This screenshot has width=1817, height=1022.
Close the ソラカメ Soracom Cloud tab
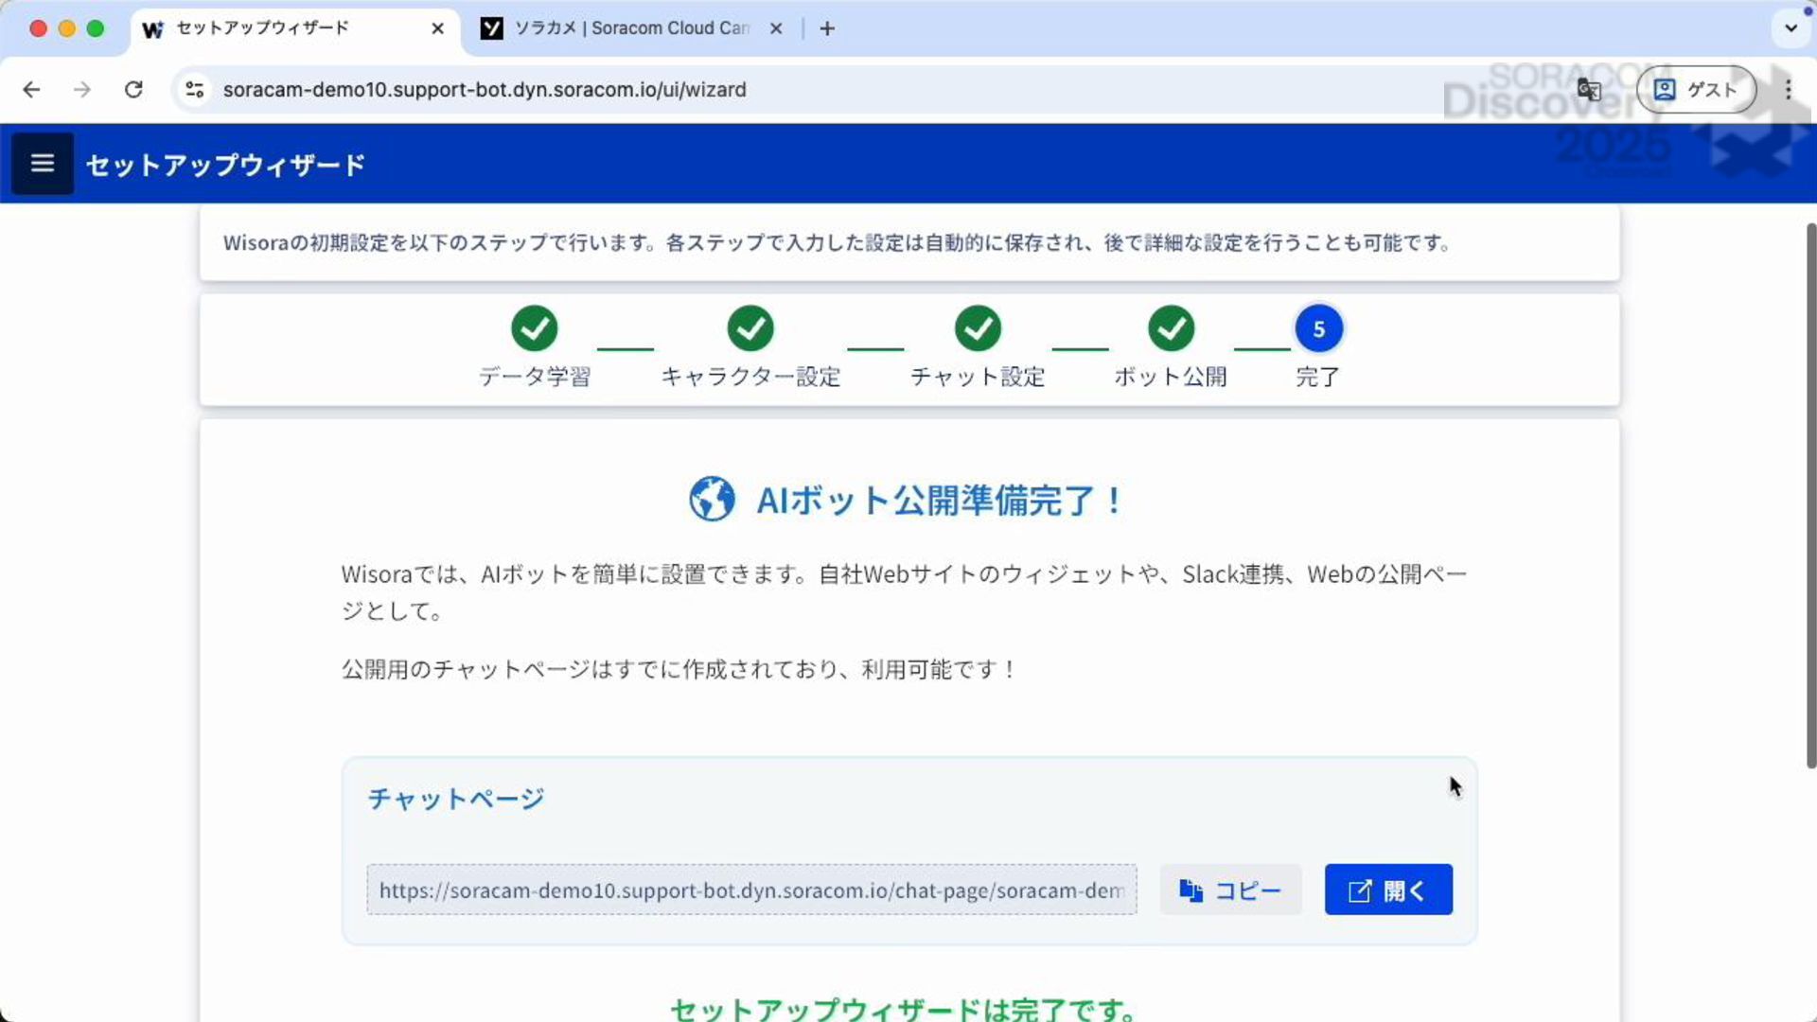[776, 28]
